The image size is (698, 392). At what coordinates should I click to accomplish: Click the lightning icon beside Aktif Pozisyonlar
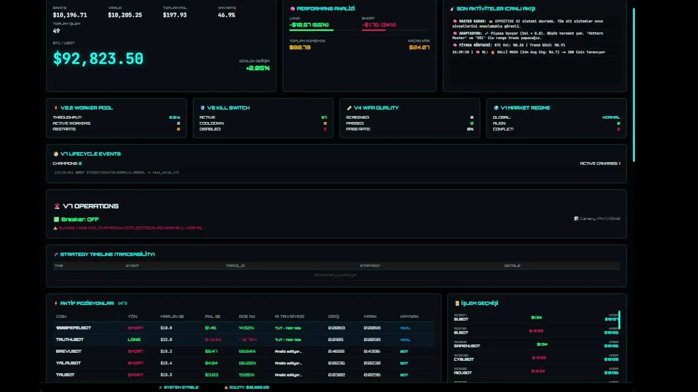(56, 303)
